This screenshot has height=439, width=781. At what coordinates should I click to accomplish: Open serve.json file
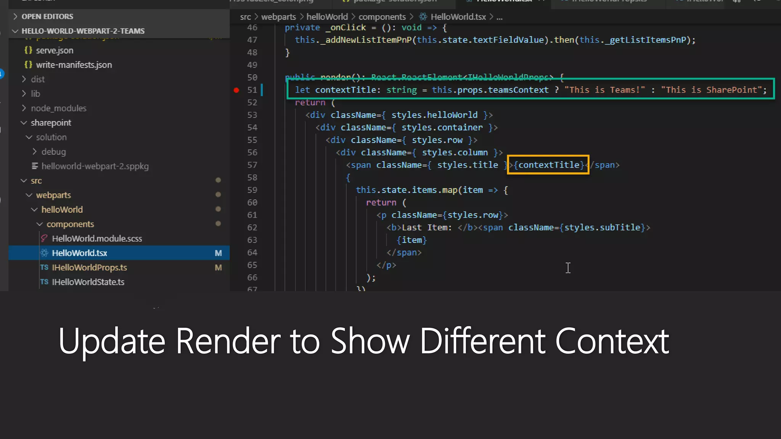coord(55,50)
